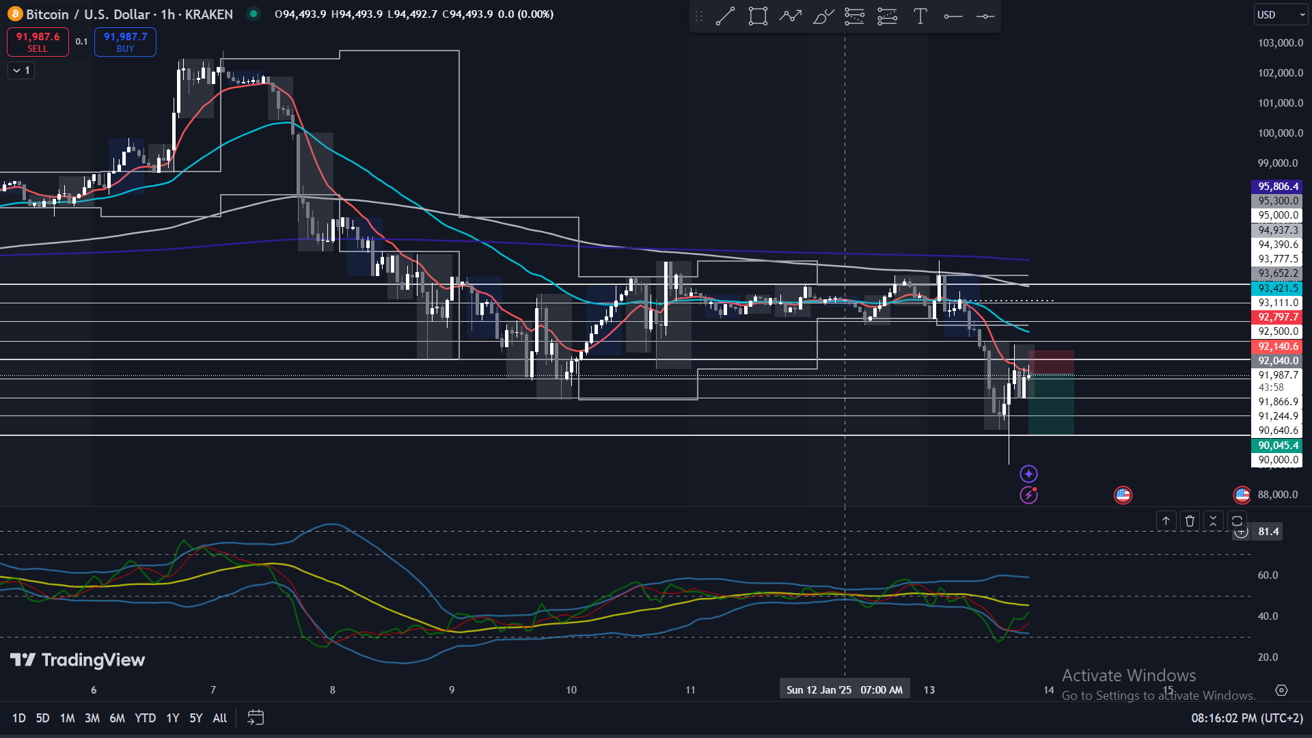The height and width of the screenshot is (738, 1312).
Task: Select the Brush drawing tool
Action: [823, 16]
